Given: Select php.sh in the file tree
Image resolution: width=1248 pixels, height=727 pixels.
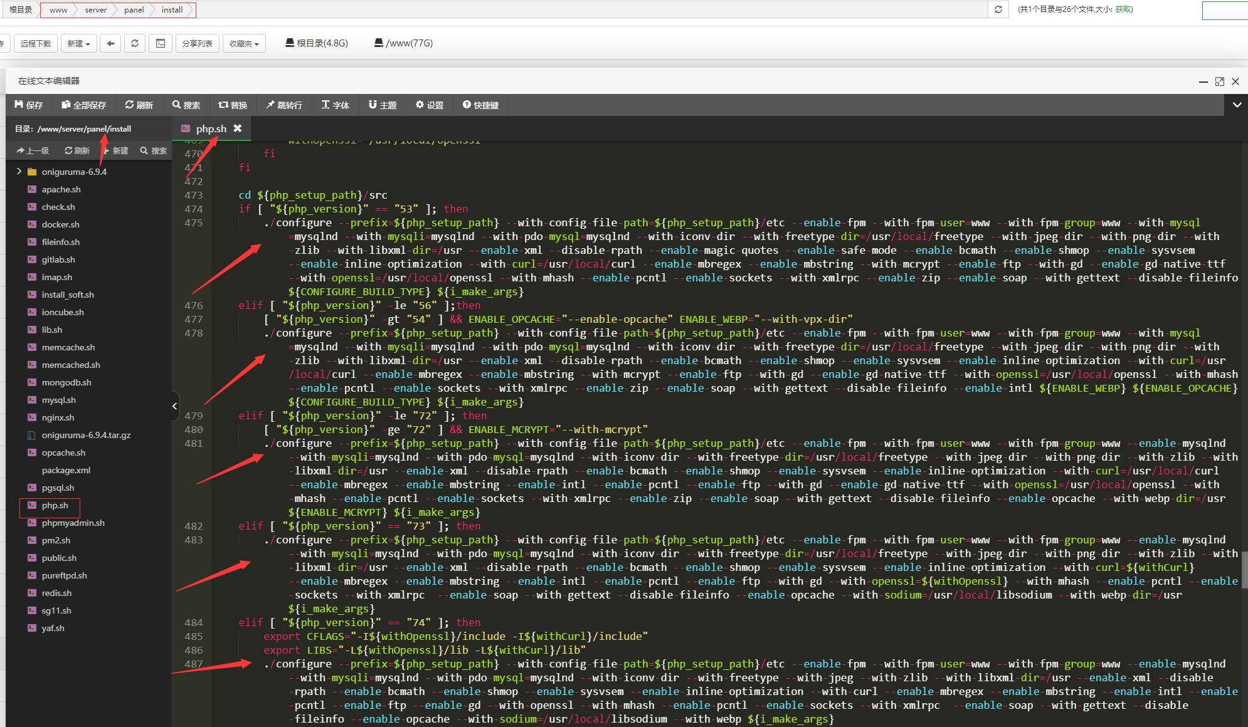Looking at the screenshot, I should [55, 505].
